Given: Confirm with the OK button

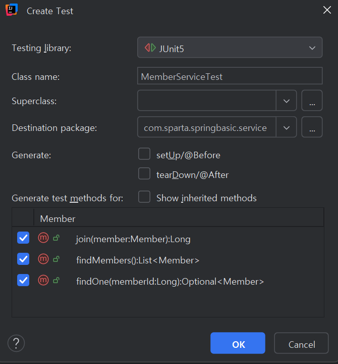Looking at the screenshot, I should tap(238, 343).
